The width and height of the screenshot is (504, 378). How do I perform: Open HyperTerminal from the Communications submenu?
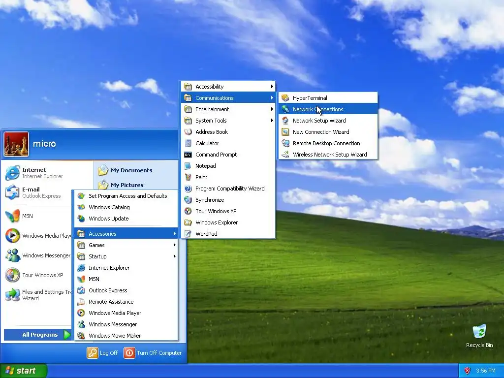coord(328,98)
